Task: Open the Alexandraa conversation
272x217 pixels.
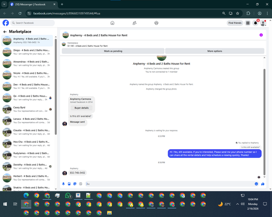Action: [x=27, y=63]
